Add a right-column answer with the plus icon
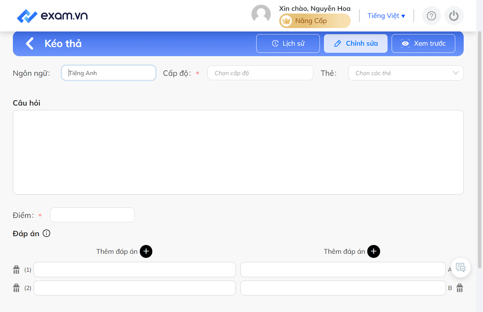This screenshot has width=483, height=312. tap(374, 251)
